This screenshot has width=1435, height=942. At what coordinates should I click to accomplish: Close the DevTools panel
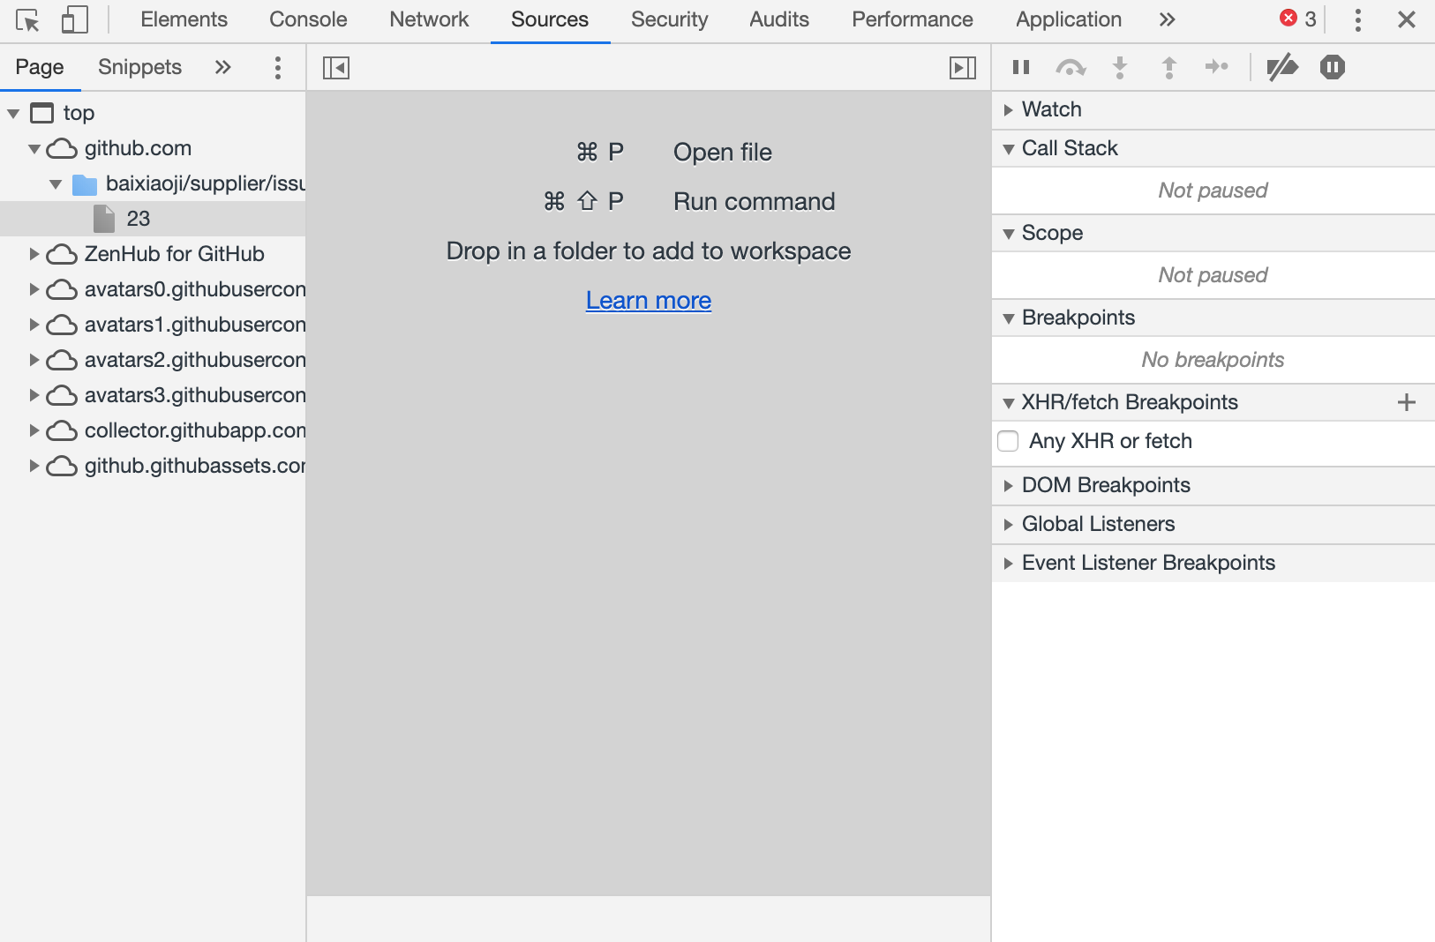pos(1407,19)
